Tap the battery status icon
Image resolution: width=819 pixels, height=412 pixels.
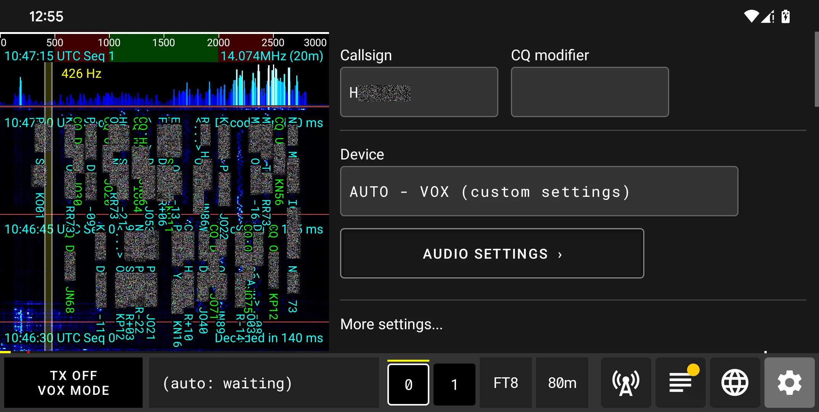pos(785,16)
